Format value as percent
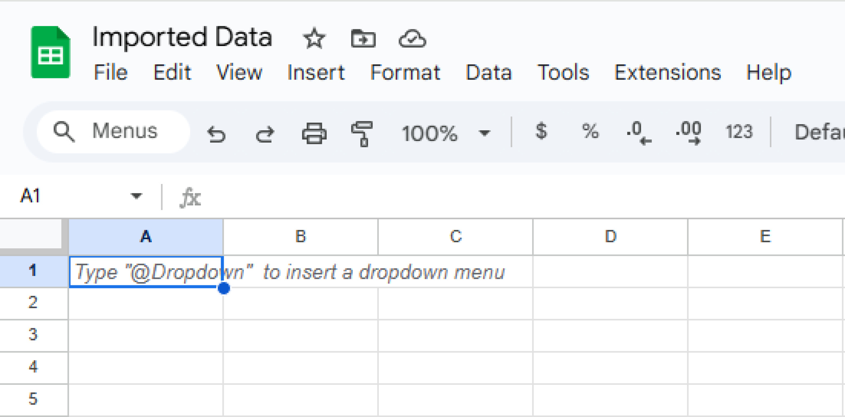Screen dimensions: 845x417 point(590,133)
